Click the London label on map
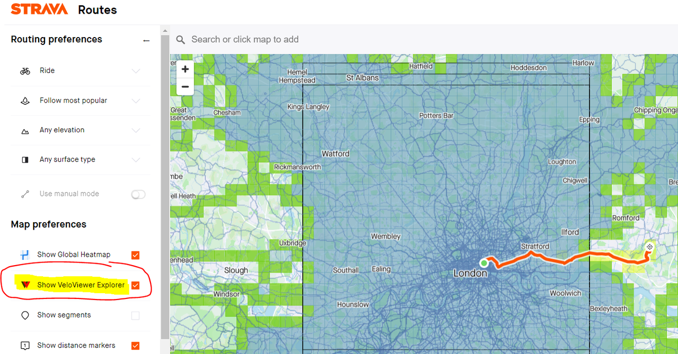678x354 pixels. (470, 274)
